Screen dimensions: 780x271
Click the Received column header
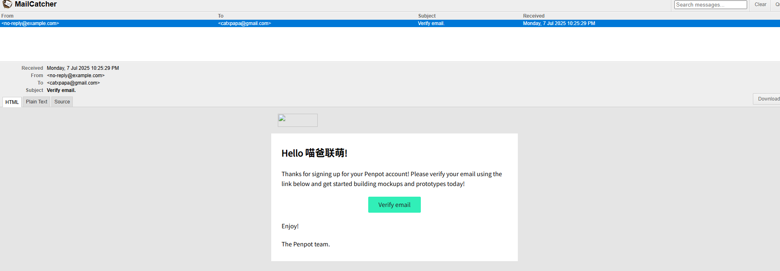click(x=534, y=16)
